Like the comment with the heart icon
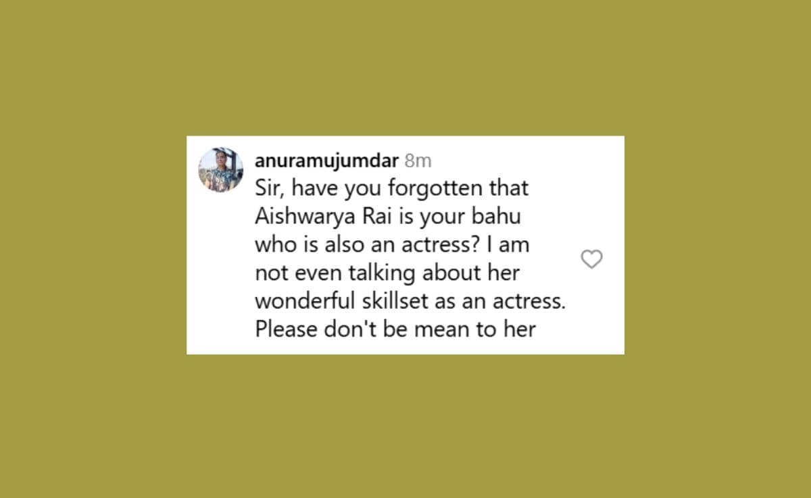This screenshot has width=811, height=498. pyautogui.click(x=592, y=259)
